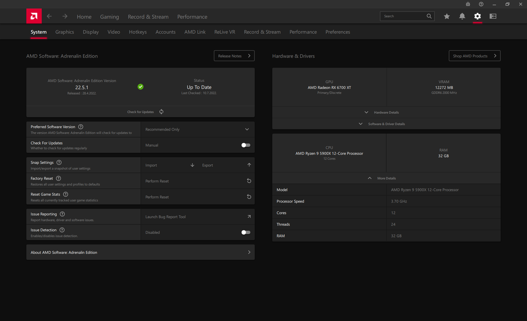Click the refresh icon next to Check for Updates

(161, 112)
